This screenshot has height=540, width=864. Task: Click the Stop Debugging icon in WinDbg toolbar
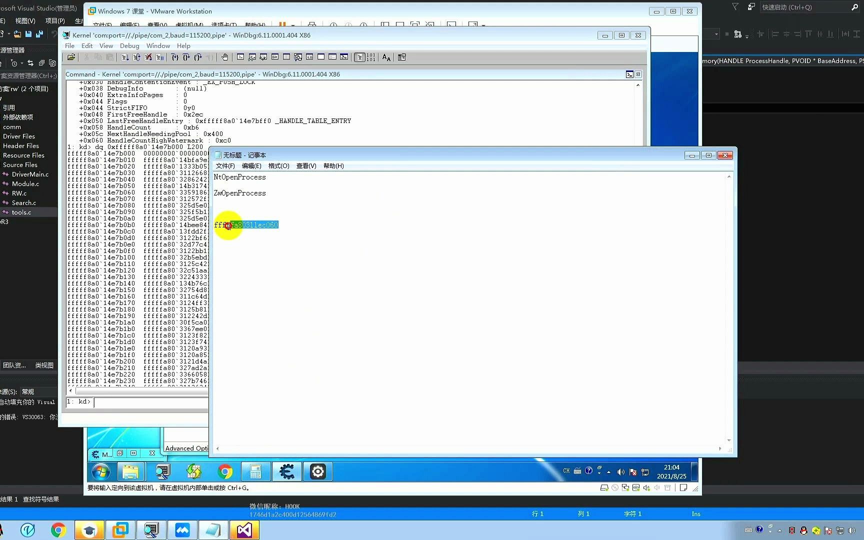coord(148,57)
